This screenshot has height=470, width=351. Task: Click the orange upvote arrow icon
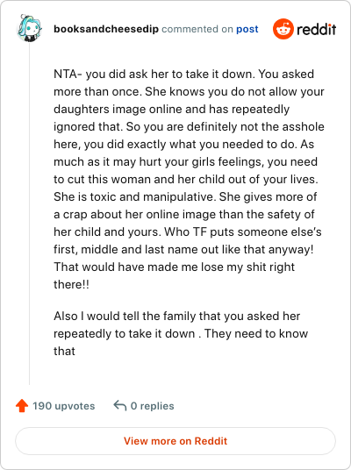(x=22, y=406)
